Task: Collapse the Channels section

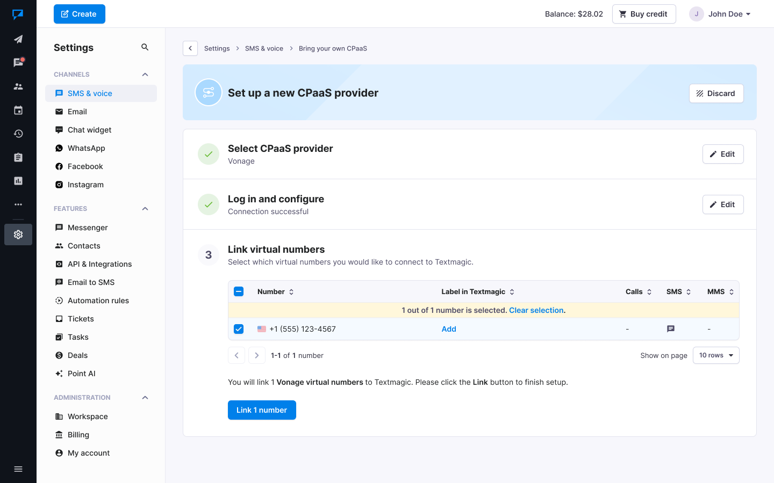Action: 145,75
